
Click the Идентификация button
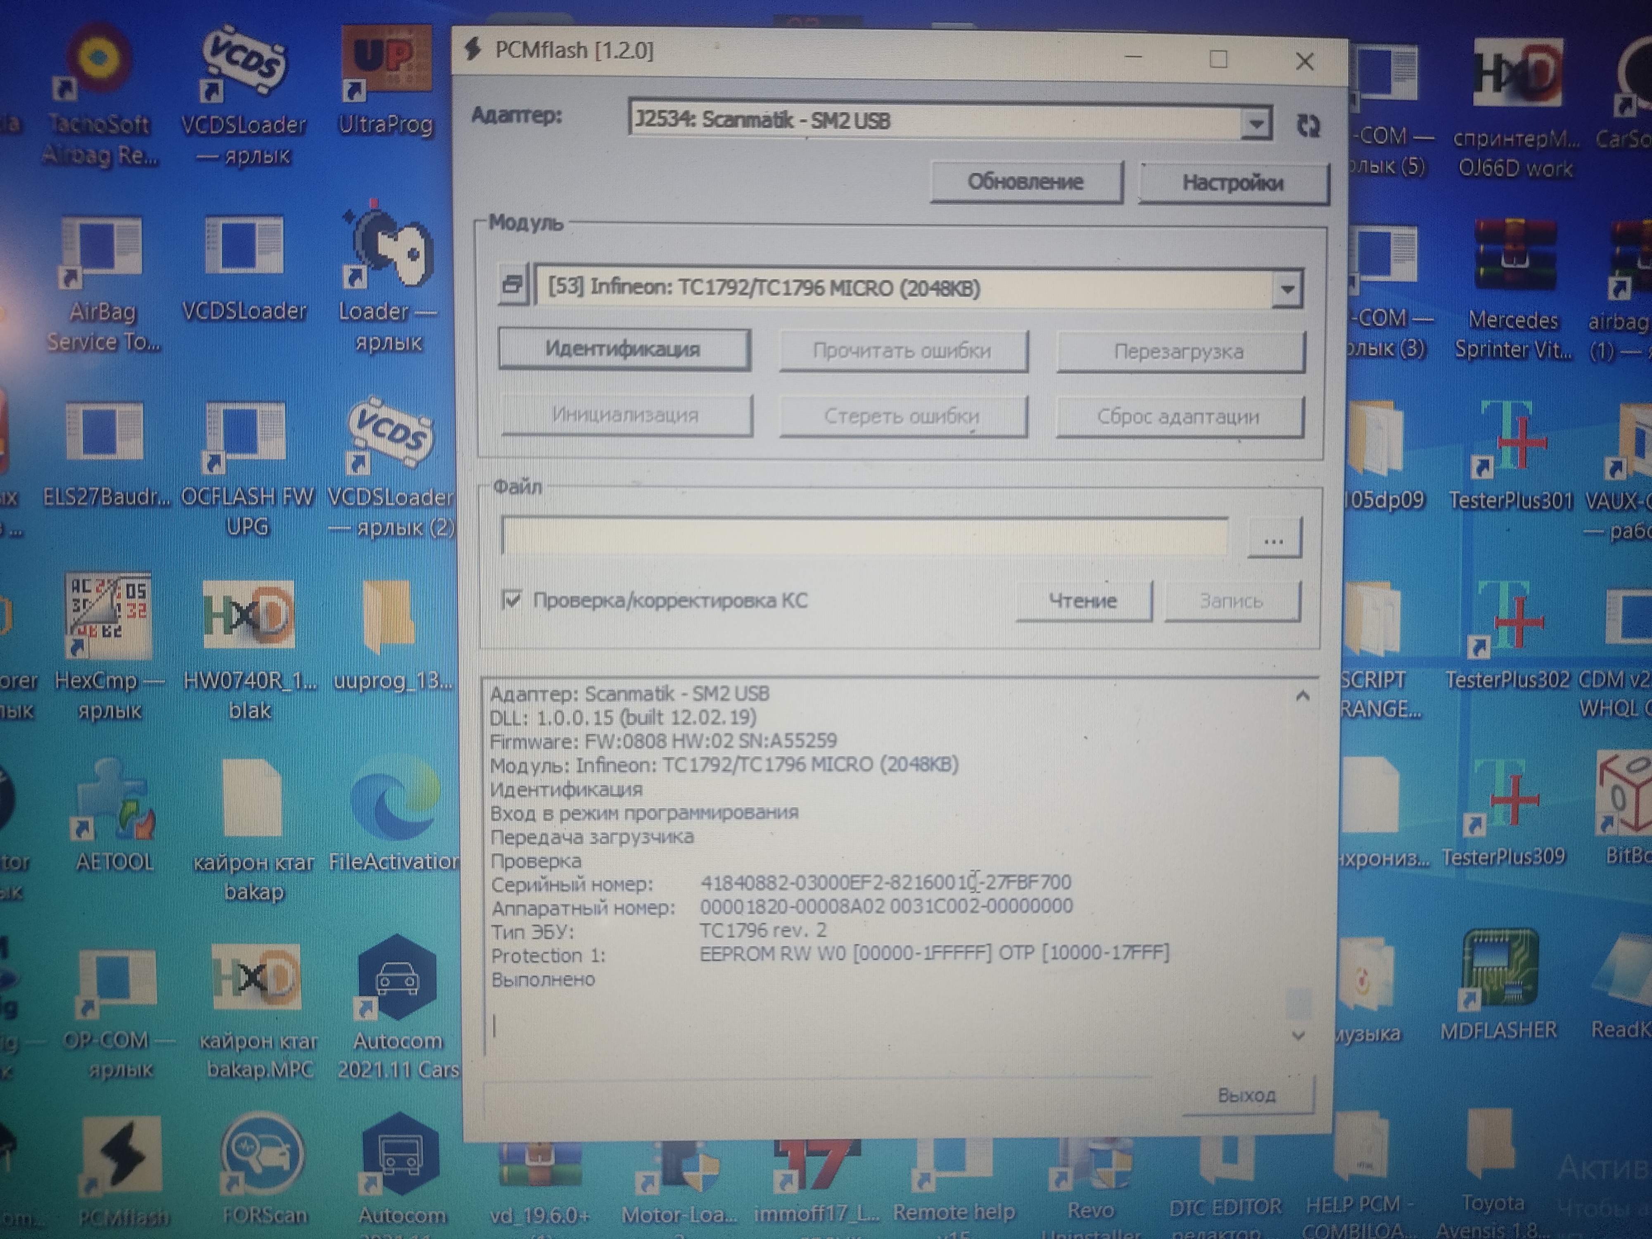coord(624,349)
